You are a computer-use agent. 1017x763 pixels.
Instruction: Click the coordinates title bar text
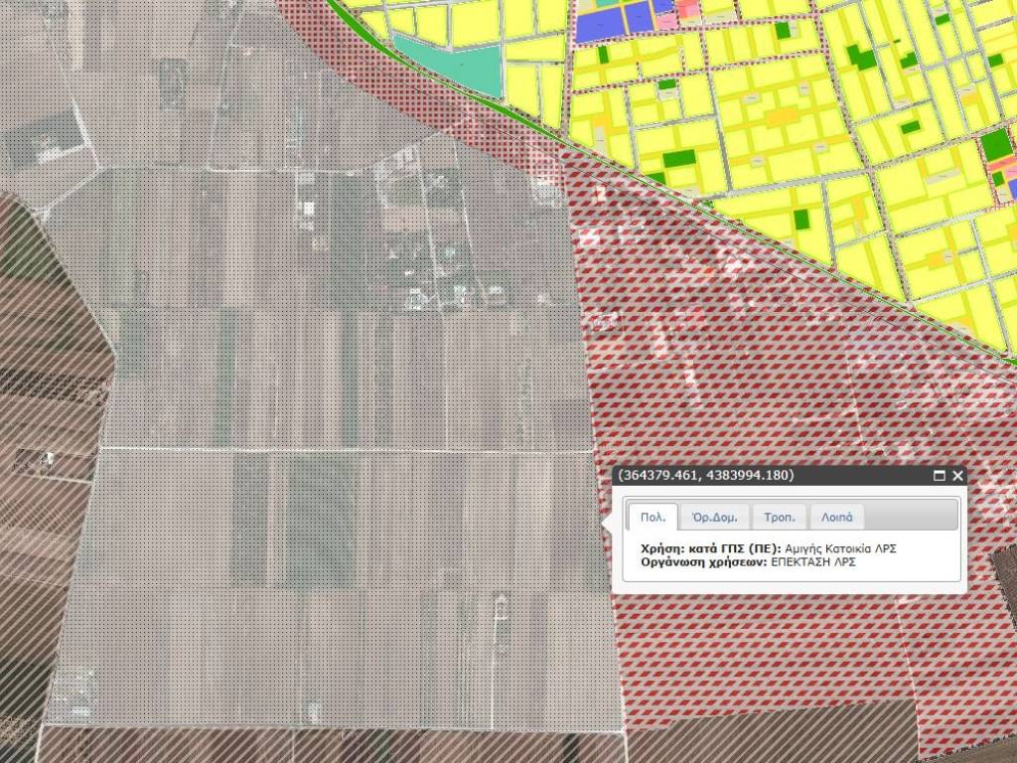point(706,476)
